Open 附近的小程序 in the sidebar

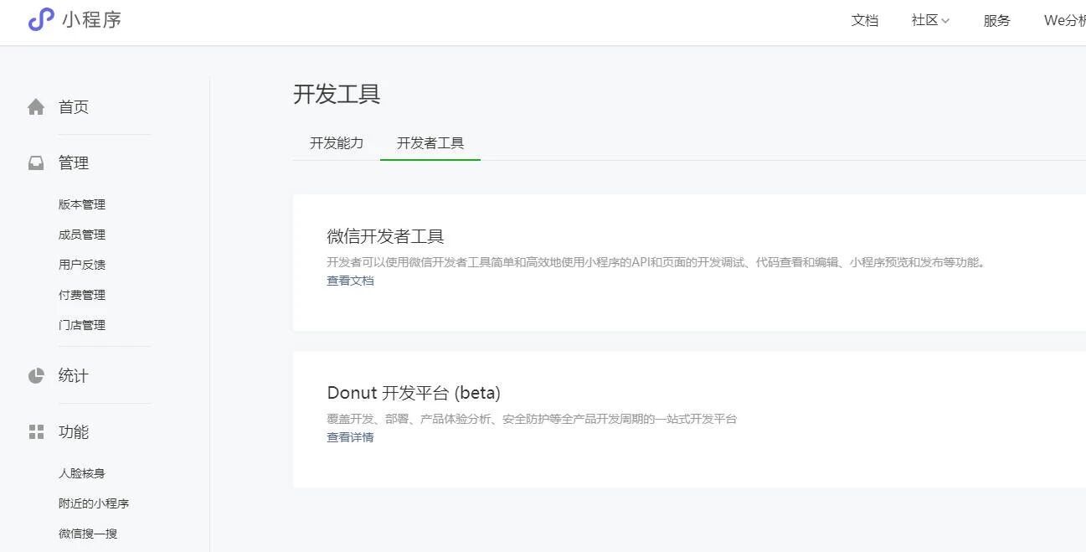(94, 503)
